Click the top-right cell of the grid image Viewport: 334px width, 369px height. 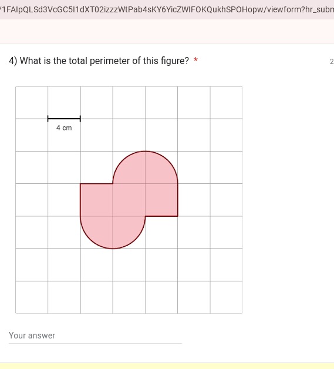227,103
